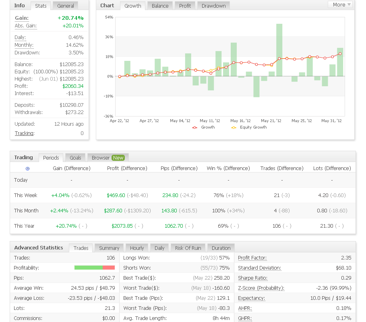This screenshot has width=366, height=322.
Task: Click the green-red Profitability bar
Action: tap(94, 268)
